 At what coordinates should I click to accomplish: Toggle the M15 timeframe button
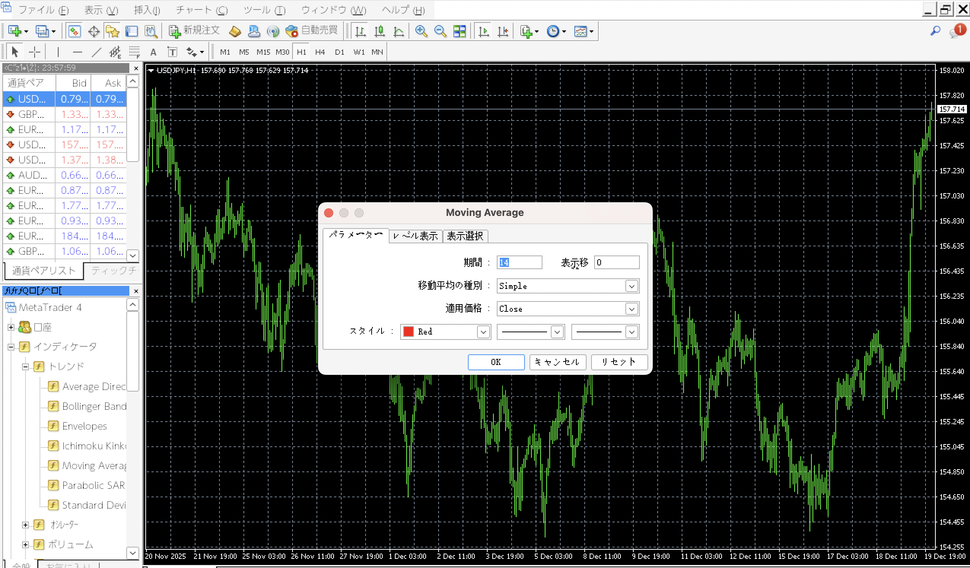tap(263, 52)
